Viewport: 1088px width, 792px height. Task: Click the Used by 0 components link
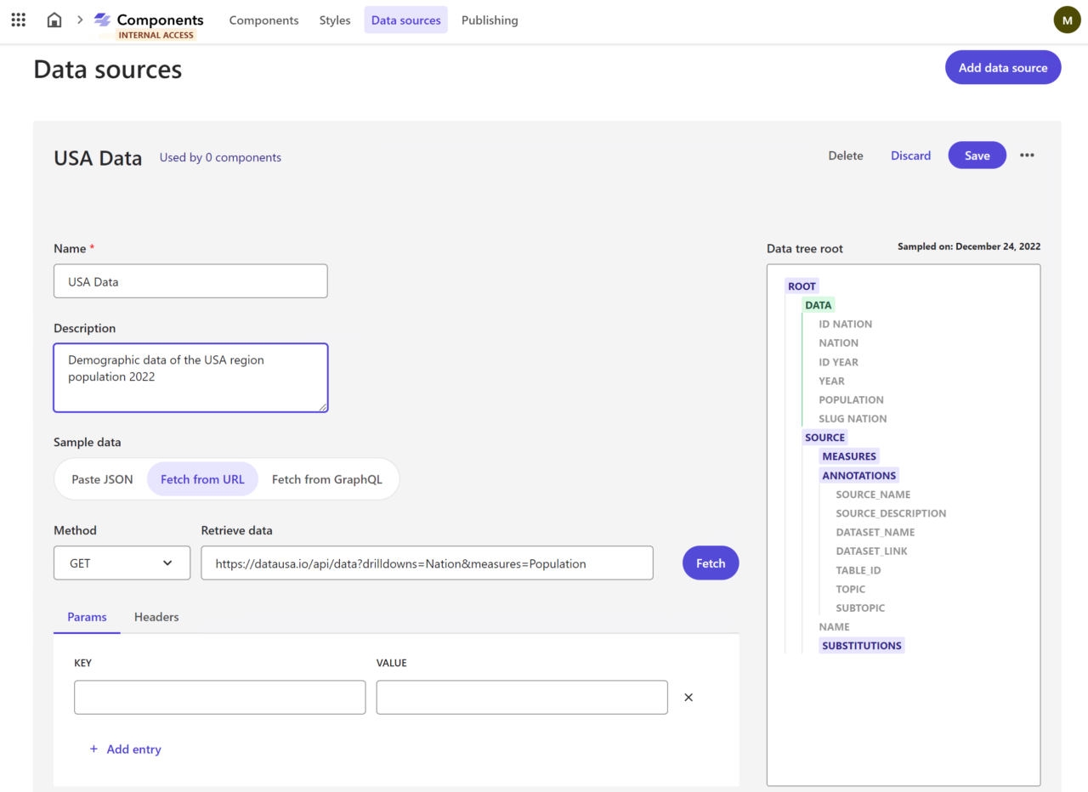tap(220, 157)
